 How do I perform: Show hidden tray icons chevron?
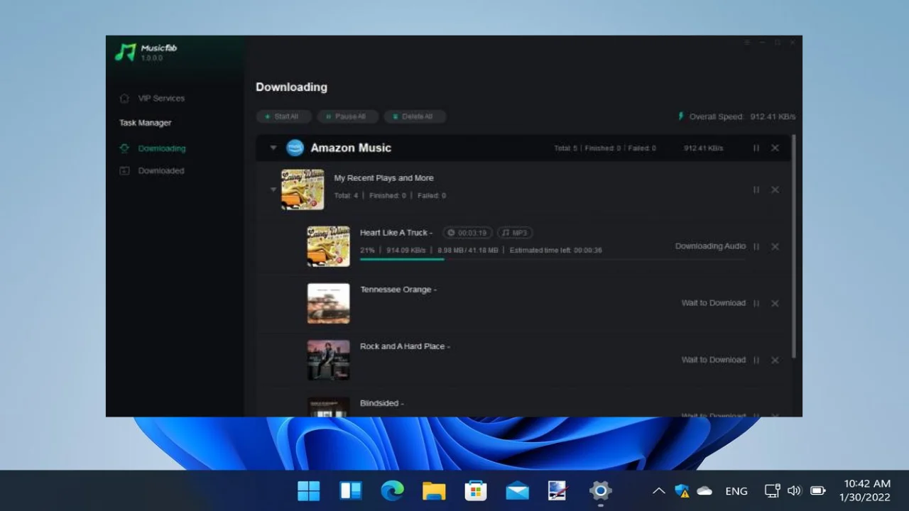(658, 490)
